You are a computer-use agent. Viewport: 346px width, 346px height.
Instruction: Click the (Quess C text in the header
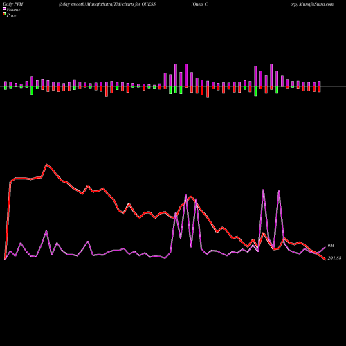tap(199, 4)
